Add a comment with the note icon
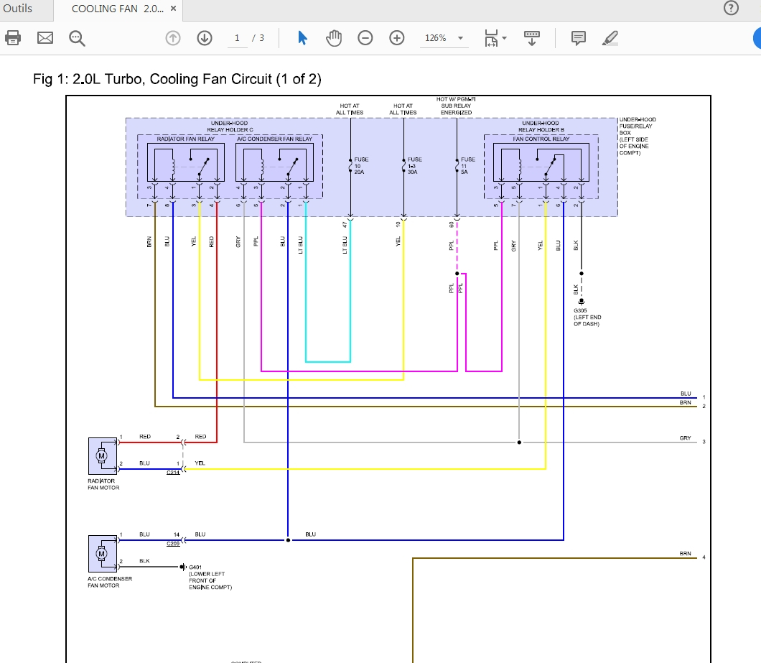761x663 pixels. pyautogui.click(x=578, y=38)
